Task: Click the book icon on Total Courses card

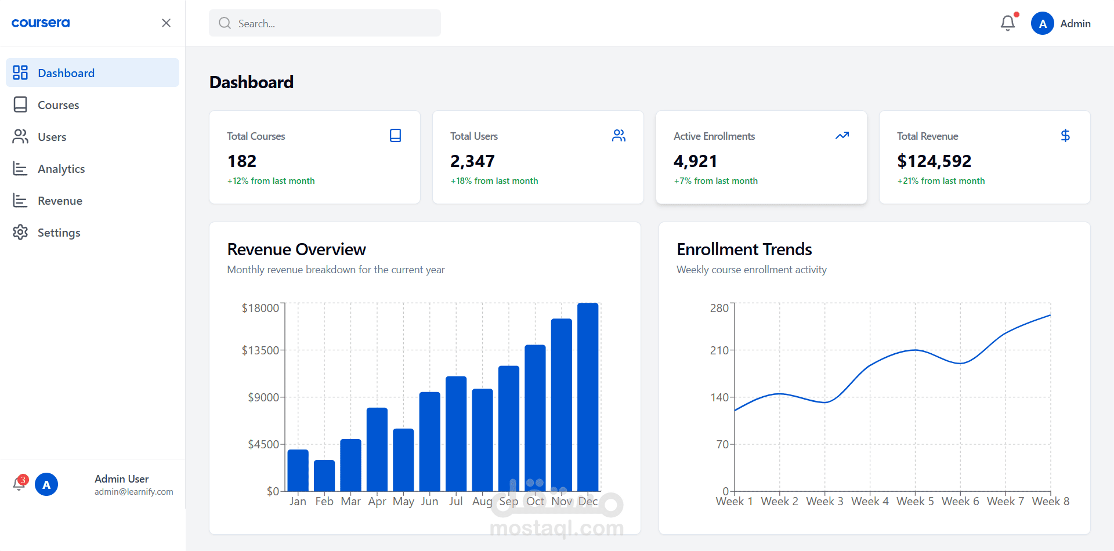Action: pos(395,136)
